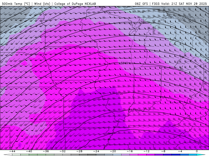Click the darkest gray swatch in the color scale
This screenshot has height=156, width=209.
(x=92, y=155)
